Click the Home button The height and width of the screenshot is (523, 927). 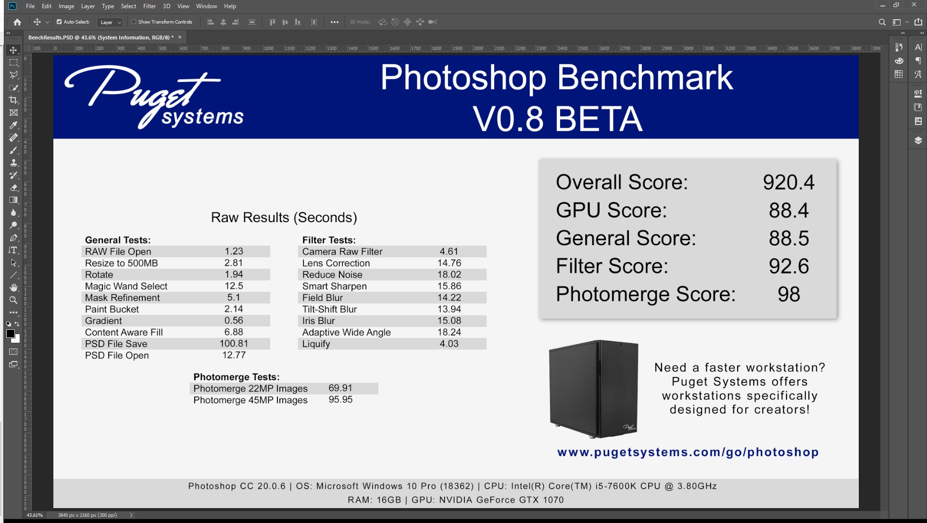pyautogui.click(x=17, y=22)
